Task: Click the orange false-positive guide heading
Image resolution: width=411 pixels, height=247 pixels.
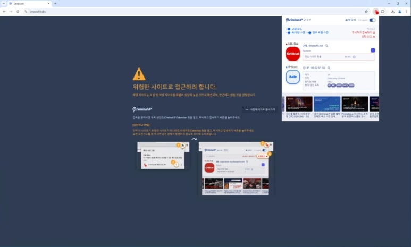Action: coord(141,125)
